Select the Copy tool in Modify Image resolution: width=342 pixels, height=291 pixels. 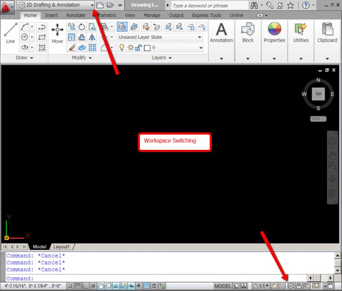(x=71, y=27)
